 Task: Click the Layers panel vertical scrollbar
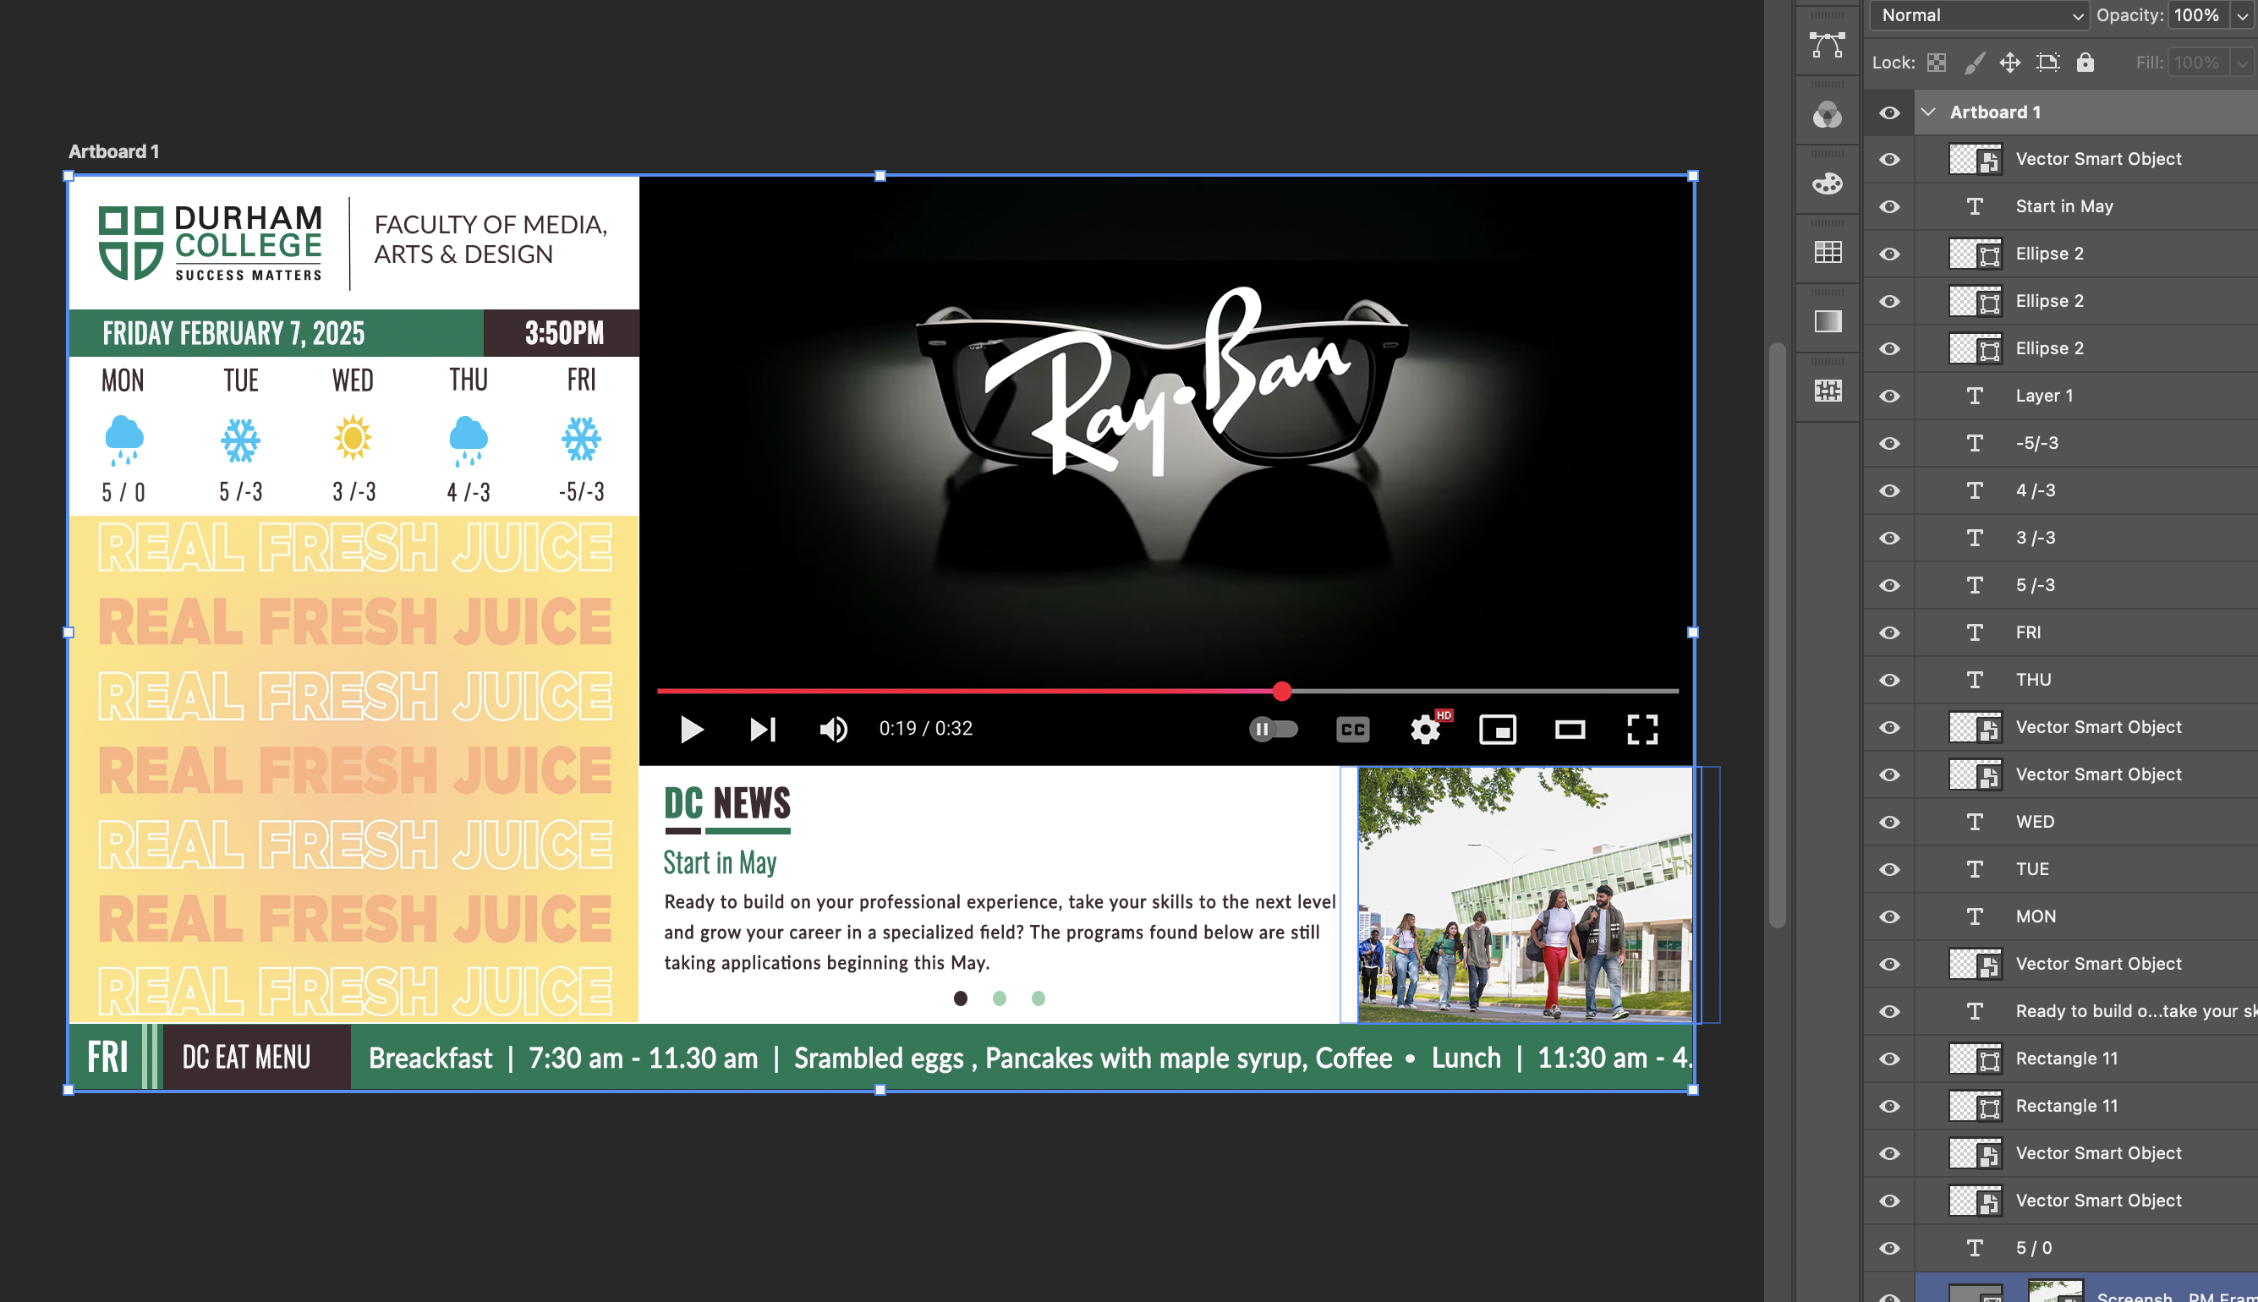1777,635
